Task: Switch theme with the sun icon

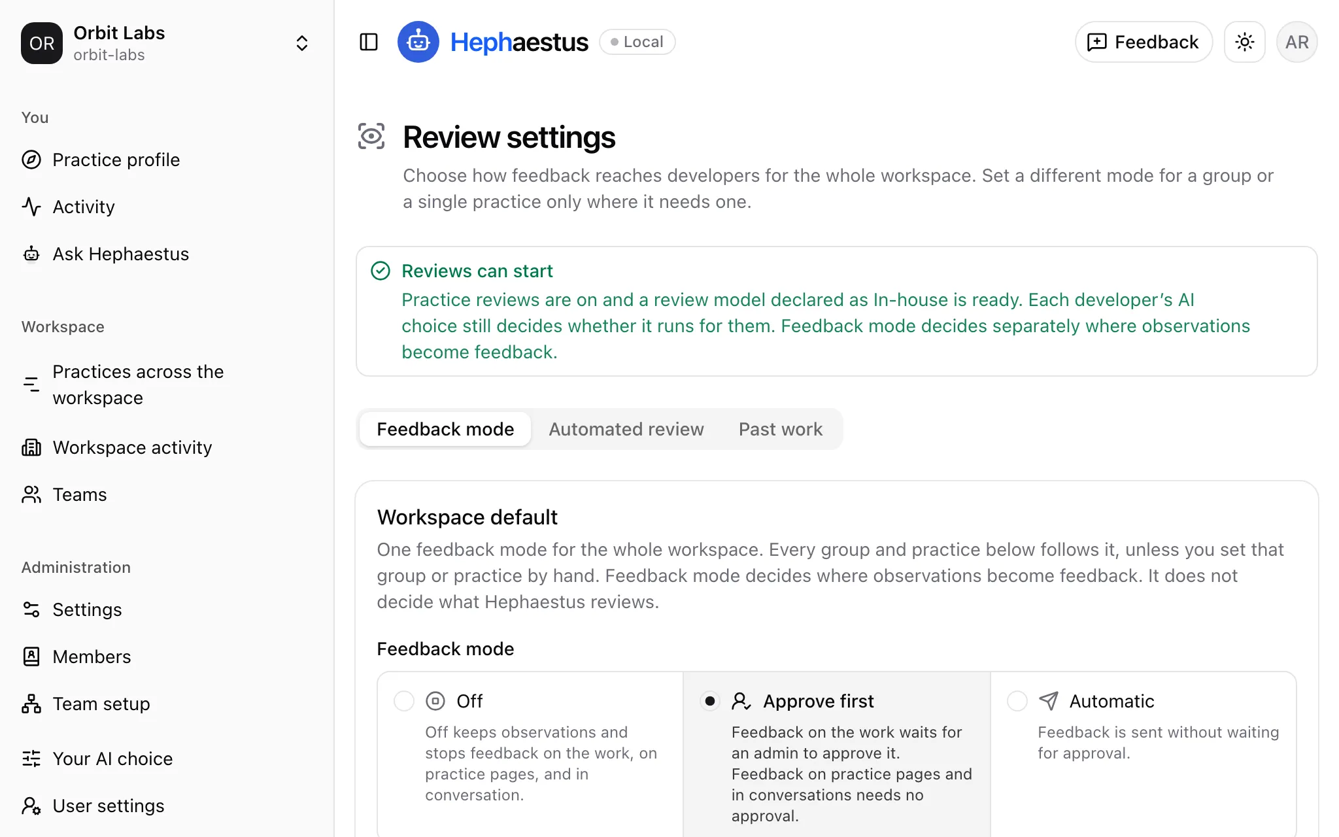Action: (x=1245, y=42)
